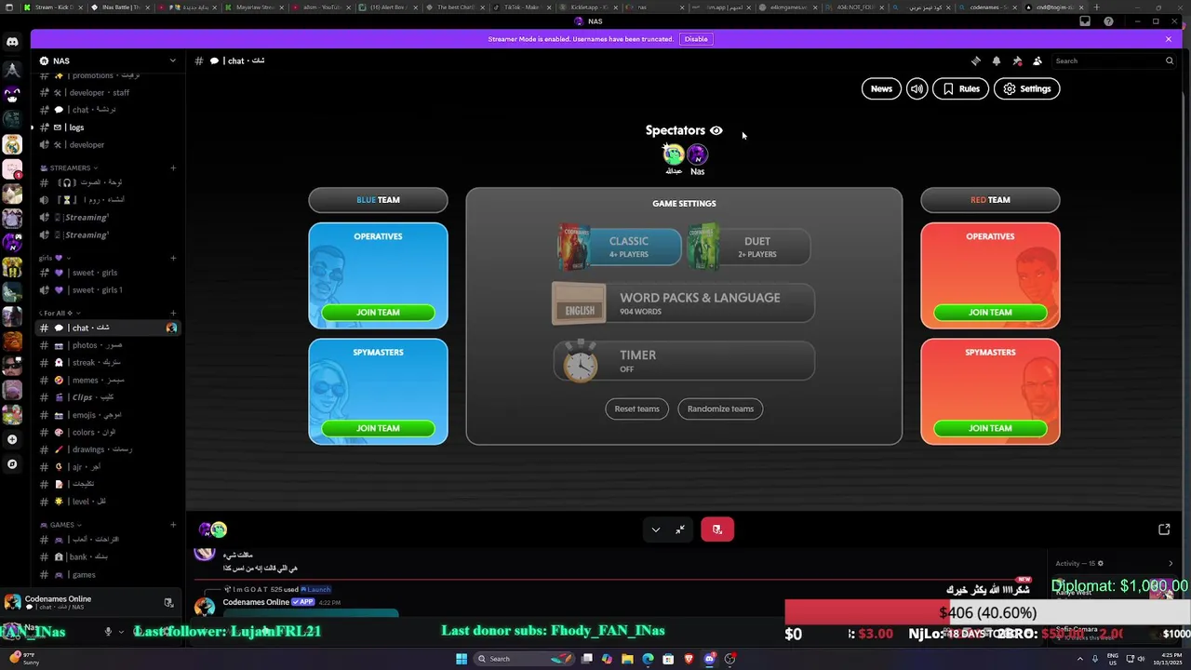Open Discover servers compass icon
The width and height of the screenshot is (1191, 670).
pos(12,463)
